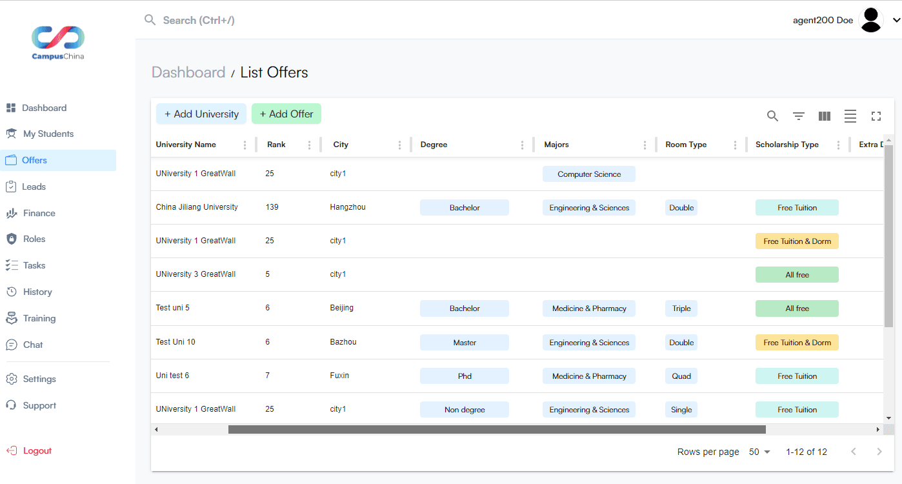Open Chat in sidebar
Screen dimensions: 902x484
tap(58, 345)
